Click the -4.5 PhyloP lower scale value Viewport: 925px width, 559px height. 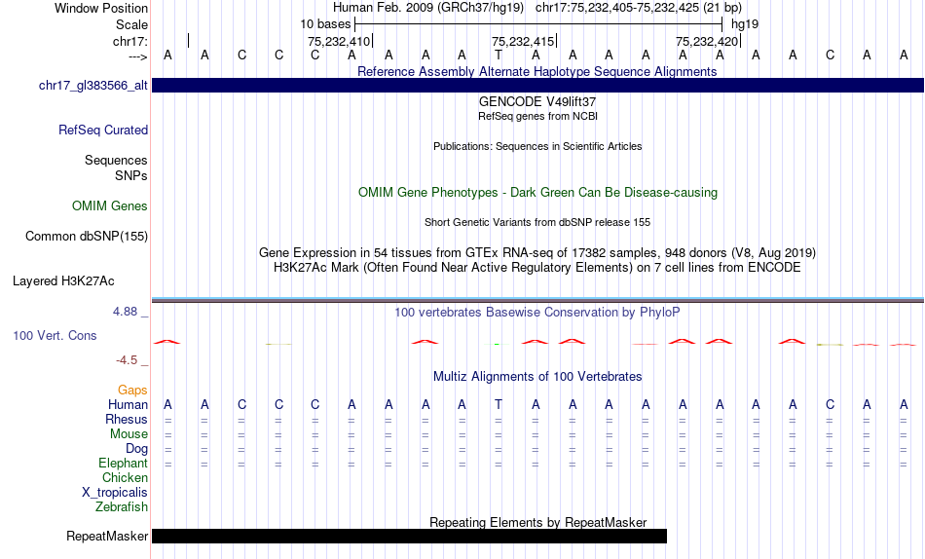pyautogui.click(x=127, y=360)
